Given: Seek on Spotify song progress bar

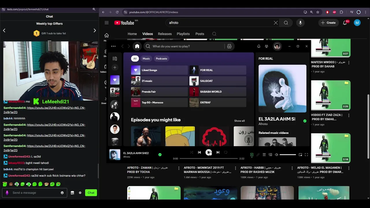Looking at the screenshot, I should (x=208, y=159).
